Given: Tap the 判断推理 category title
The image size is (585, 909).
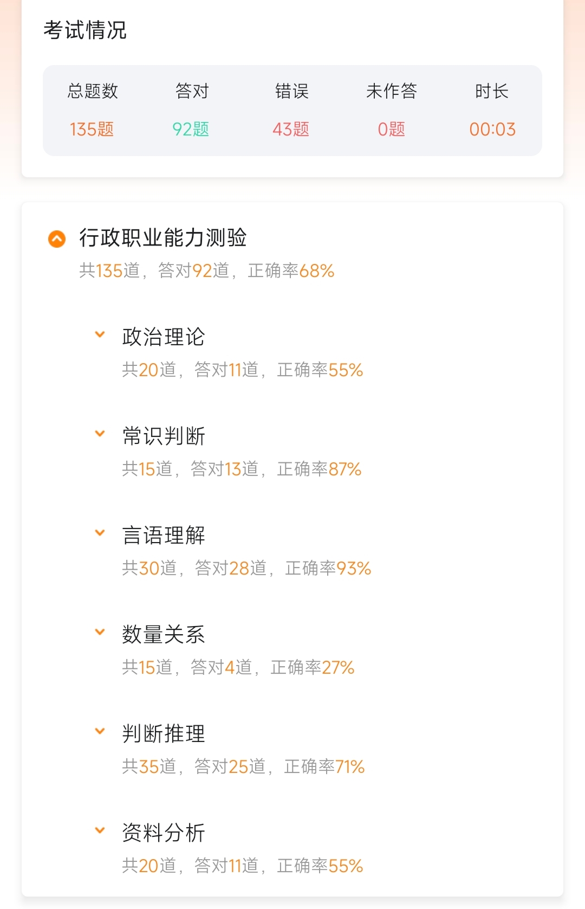Looking at the screenshot, I should tap(164, 733).
